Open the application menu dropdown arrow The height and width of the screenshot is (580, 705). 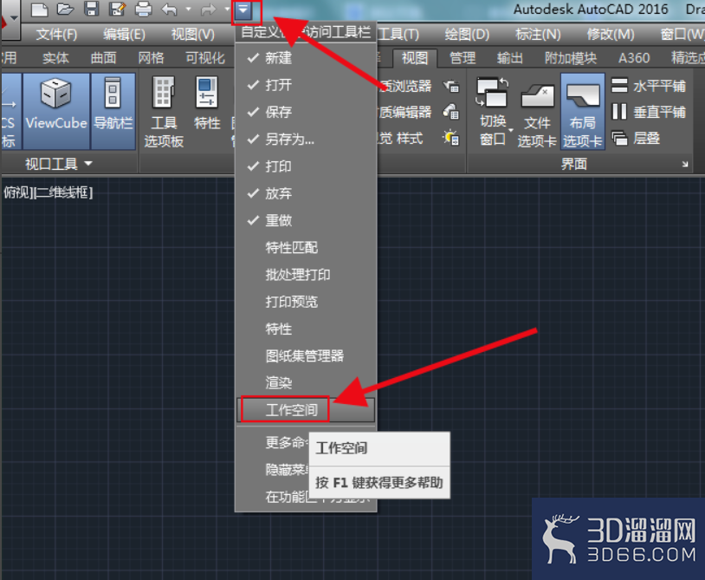coord(15,18)
